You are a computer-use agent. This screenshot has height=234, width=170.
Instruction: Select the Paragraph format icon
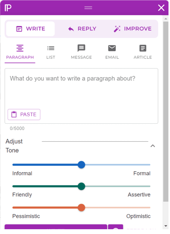[x=20, y=48]
